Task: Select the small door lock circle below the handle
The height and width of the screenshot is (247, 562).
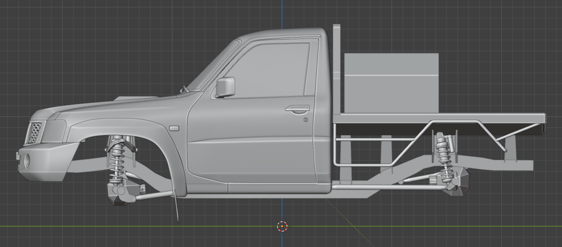Action: [306, 120]
